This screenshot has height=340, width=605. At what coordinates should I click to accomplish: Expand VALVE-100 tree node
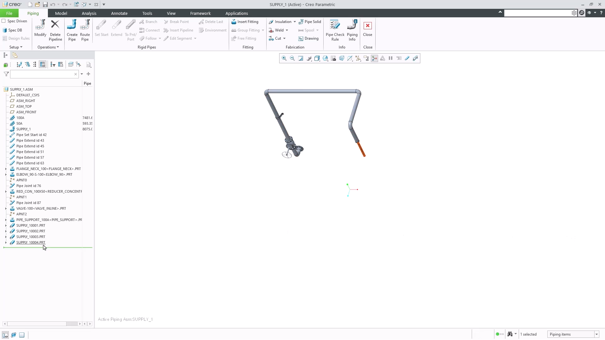pos(6,209)
